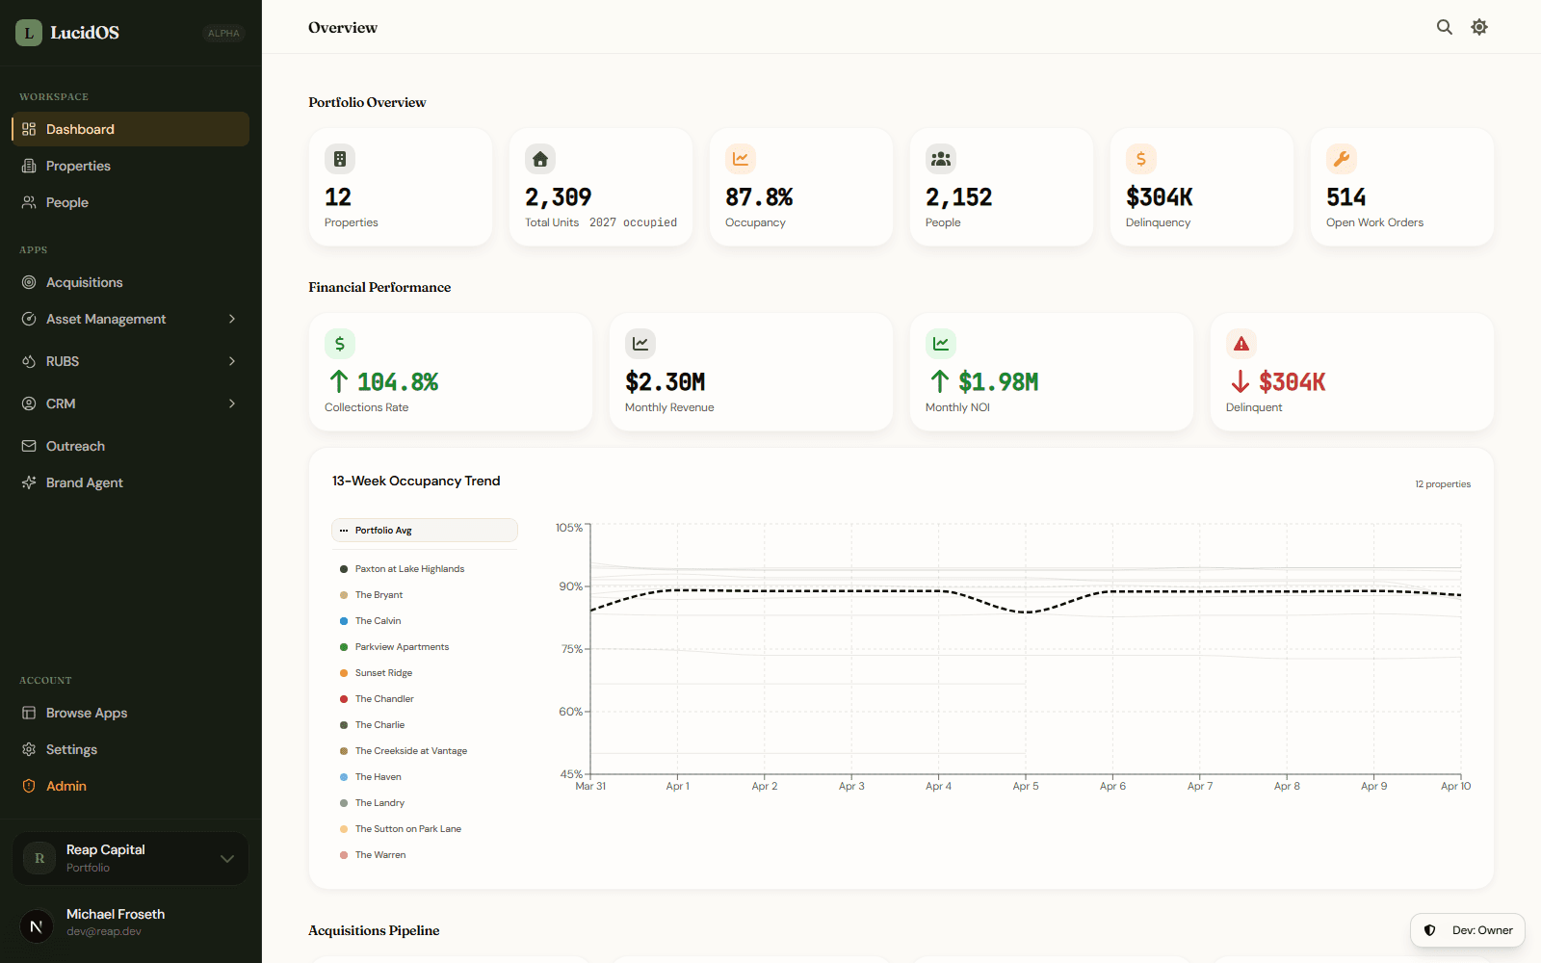Click the Properties building icon in the sidebar

[29, 166]
